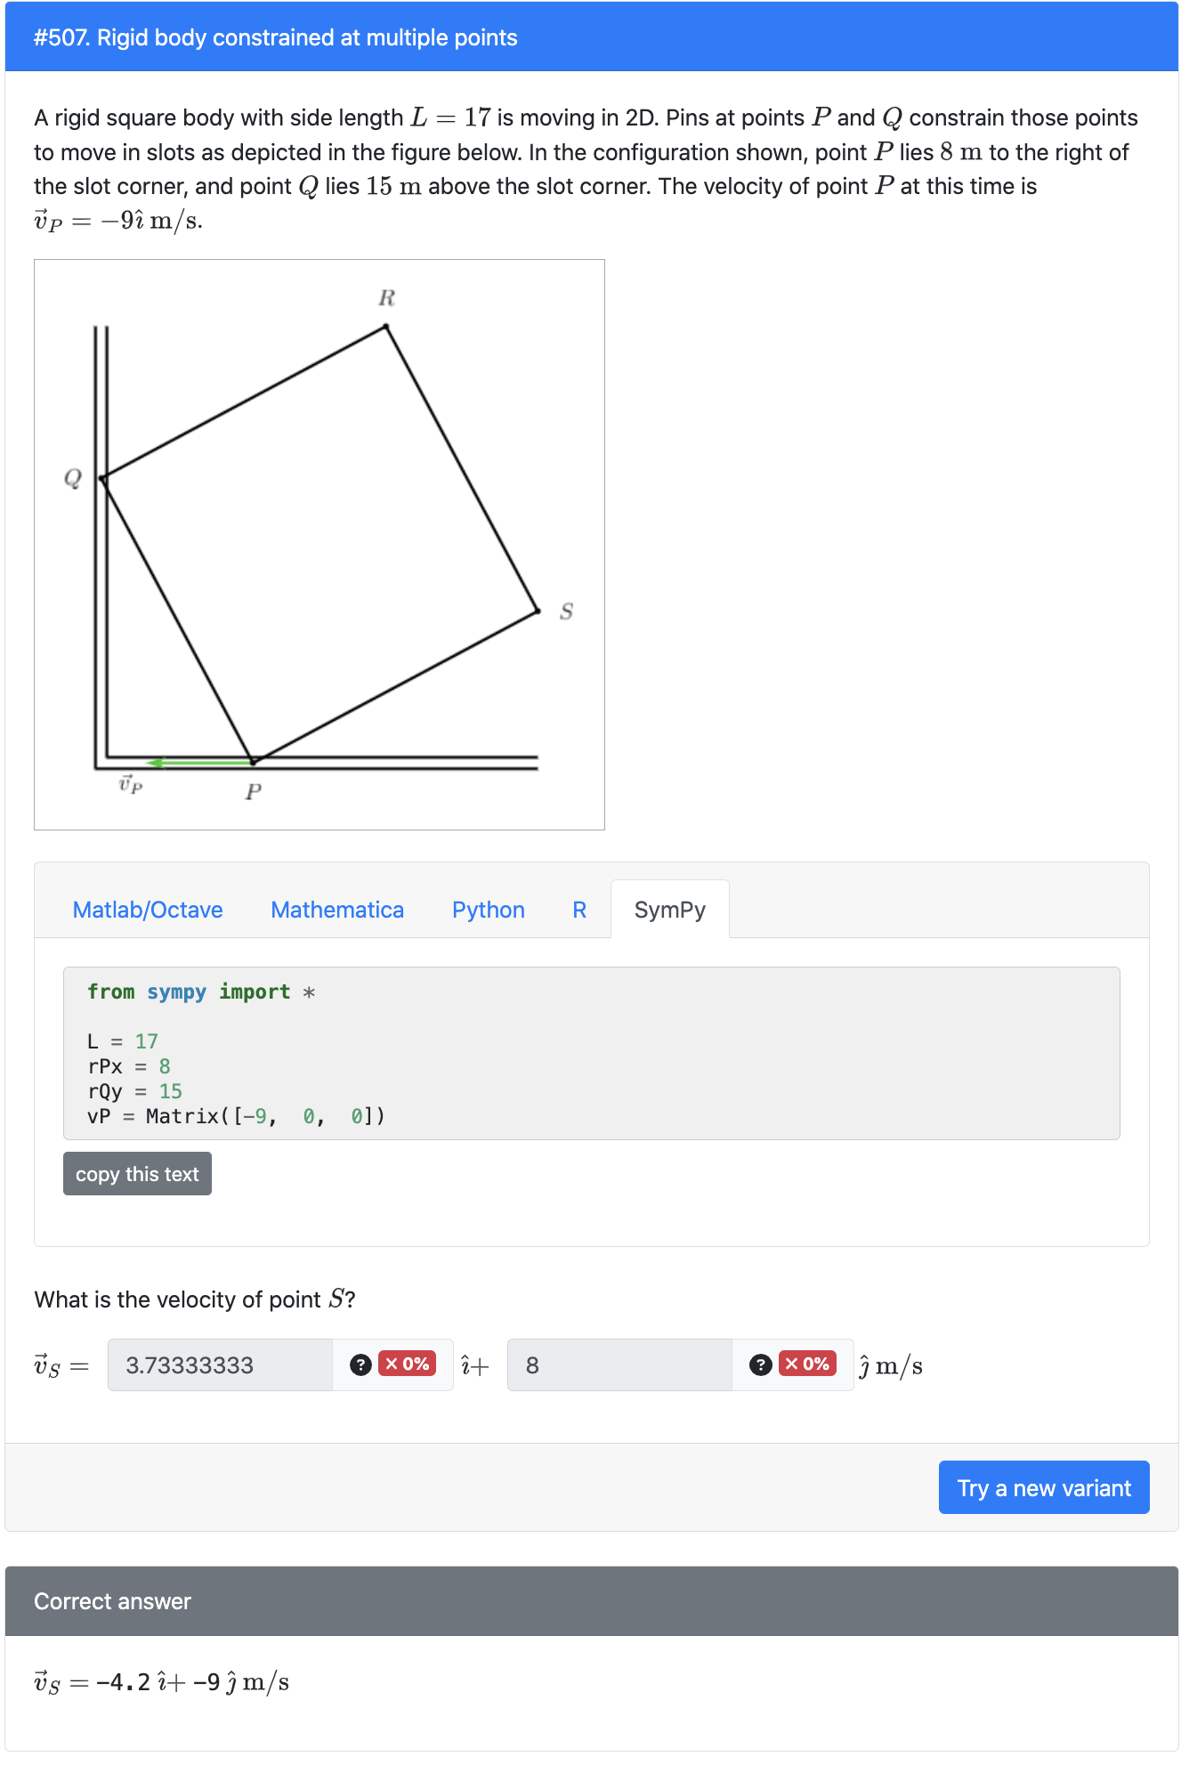Click the question mark icon right of the 8 field
This screenshot has height=1773, width=1189.
759,1364
